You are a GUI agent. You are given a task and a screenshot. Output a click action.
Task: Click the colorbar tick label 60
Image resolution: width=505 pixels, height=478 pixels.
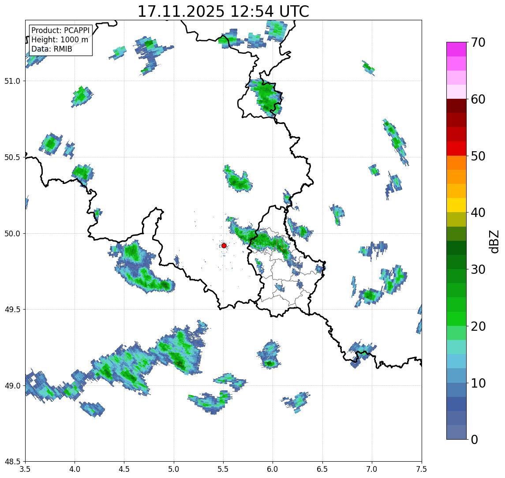tap(478, 99)
